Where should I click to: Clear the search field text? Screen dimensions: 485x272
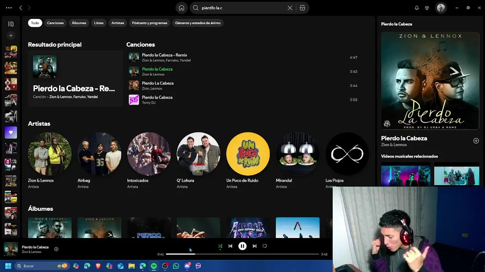[x=290, y=8]
